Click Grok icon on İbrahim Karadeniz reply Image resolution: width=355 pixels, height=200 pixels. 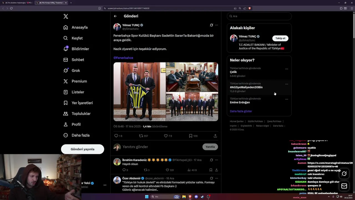[211, 160]
